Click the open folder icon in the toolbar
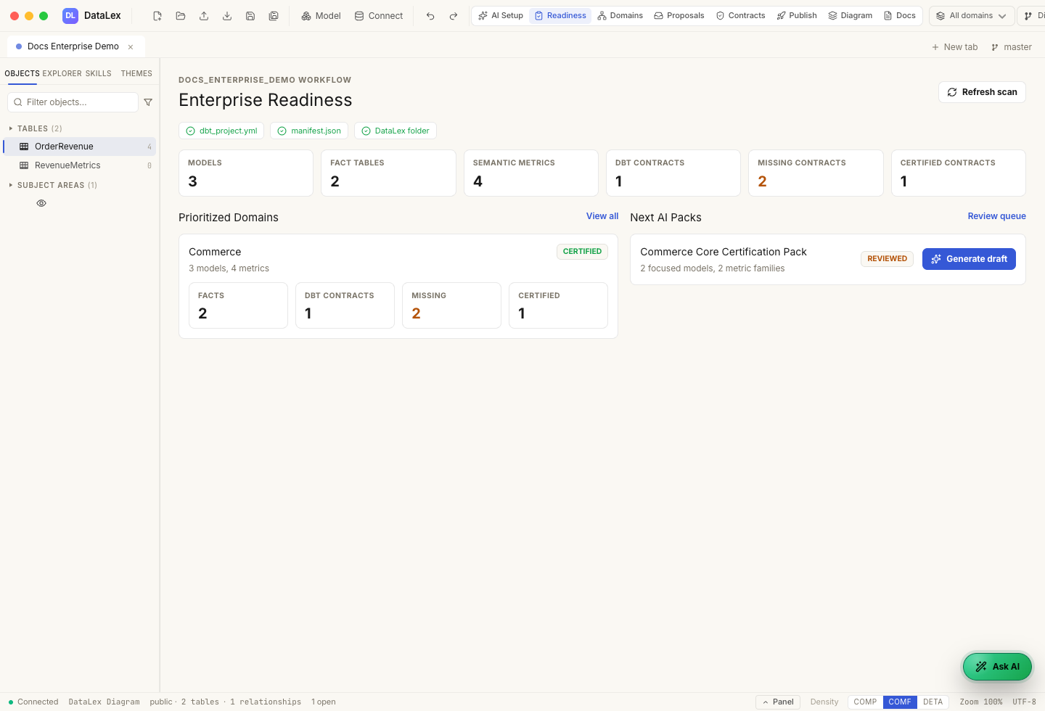1045x711 pixels. point(181,16)
